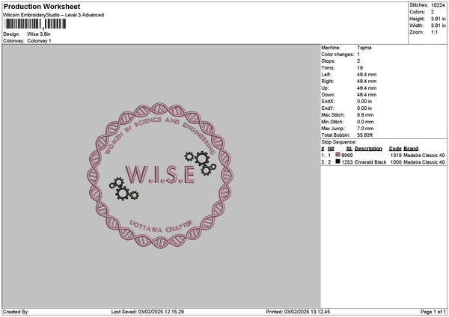The width and height of the screenshot is (449, 317).
Task: Click the design name 'Wise 3,8in'
Action: click(39, 34)
